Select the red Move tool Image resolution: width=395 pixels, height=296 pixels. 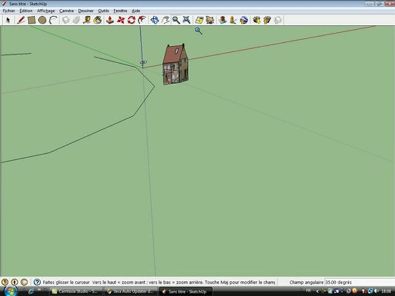[x=121, y=20]
